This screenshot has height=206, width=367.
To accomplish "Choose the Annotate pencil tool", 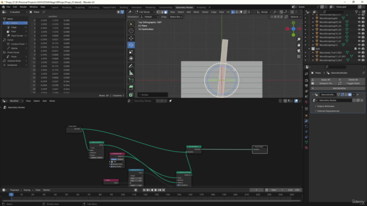I will click(x=131, y=66).
